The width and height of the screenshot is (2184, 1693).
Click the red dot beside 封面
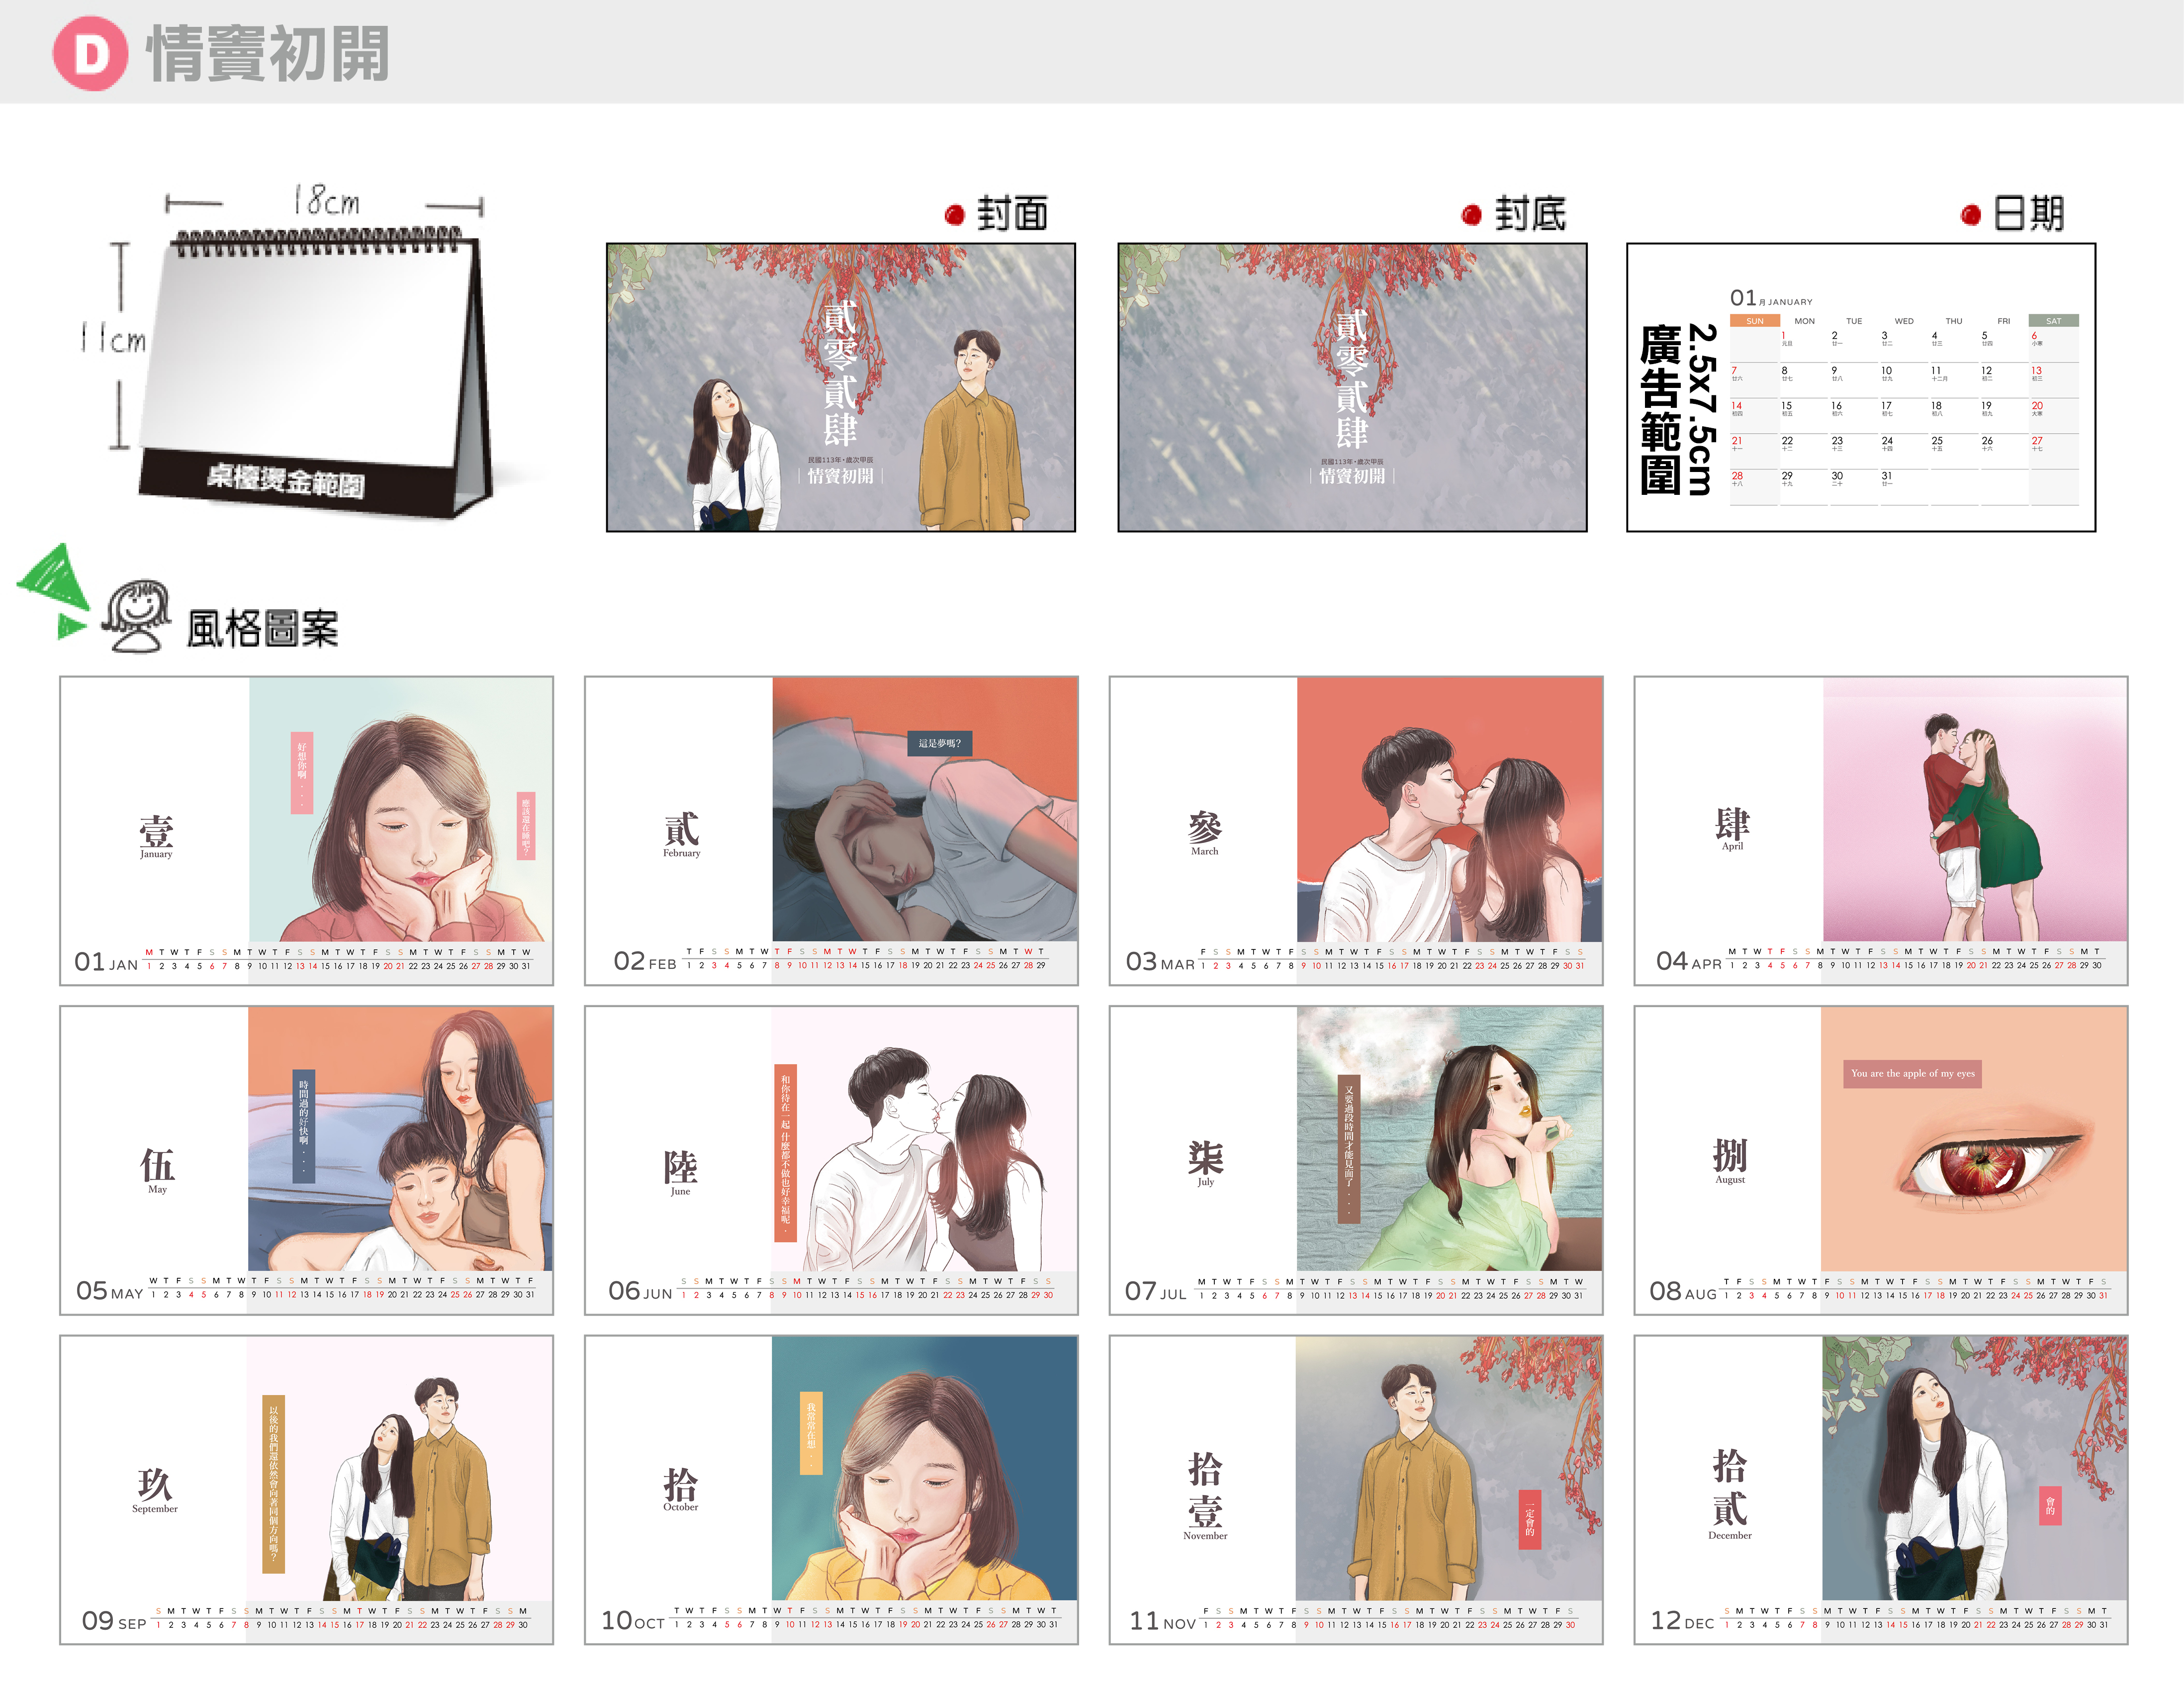pyautogui.click(x=954, y=215)
